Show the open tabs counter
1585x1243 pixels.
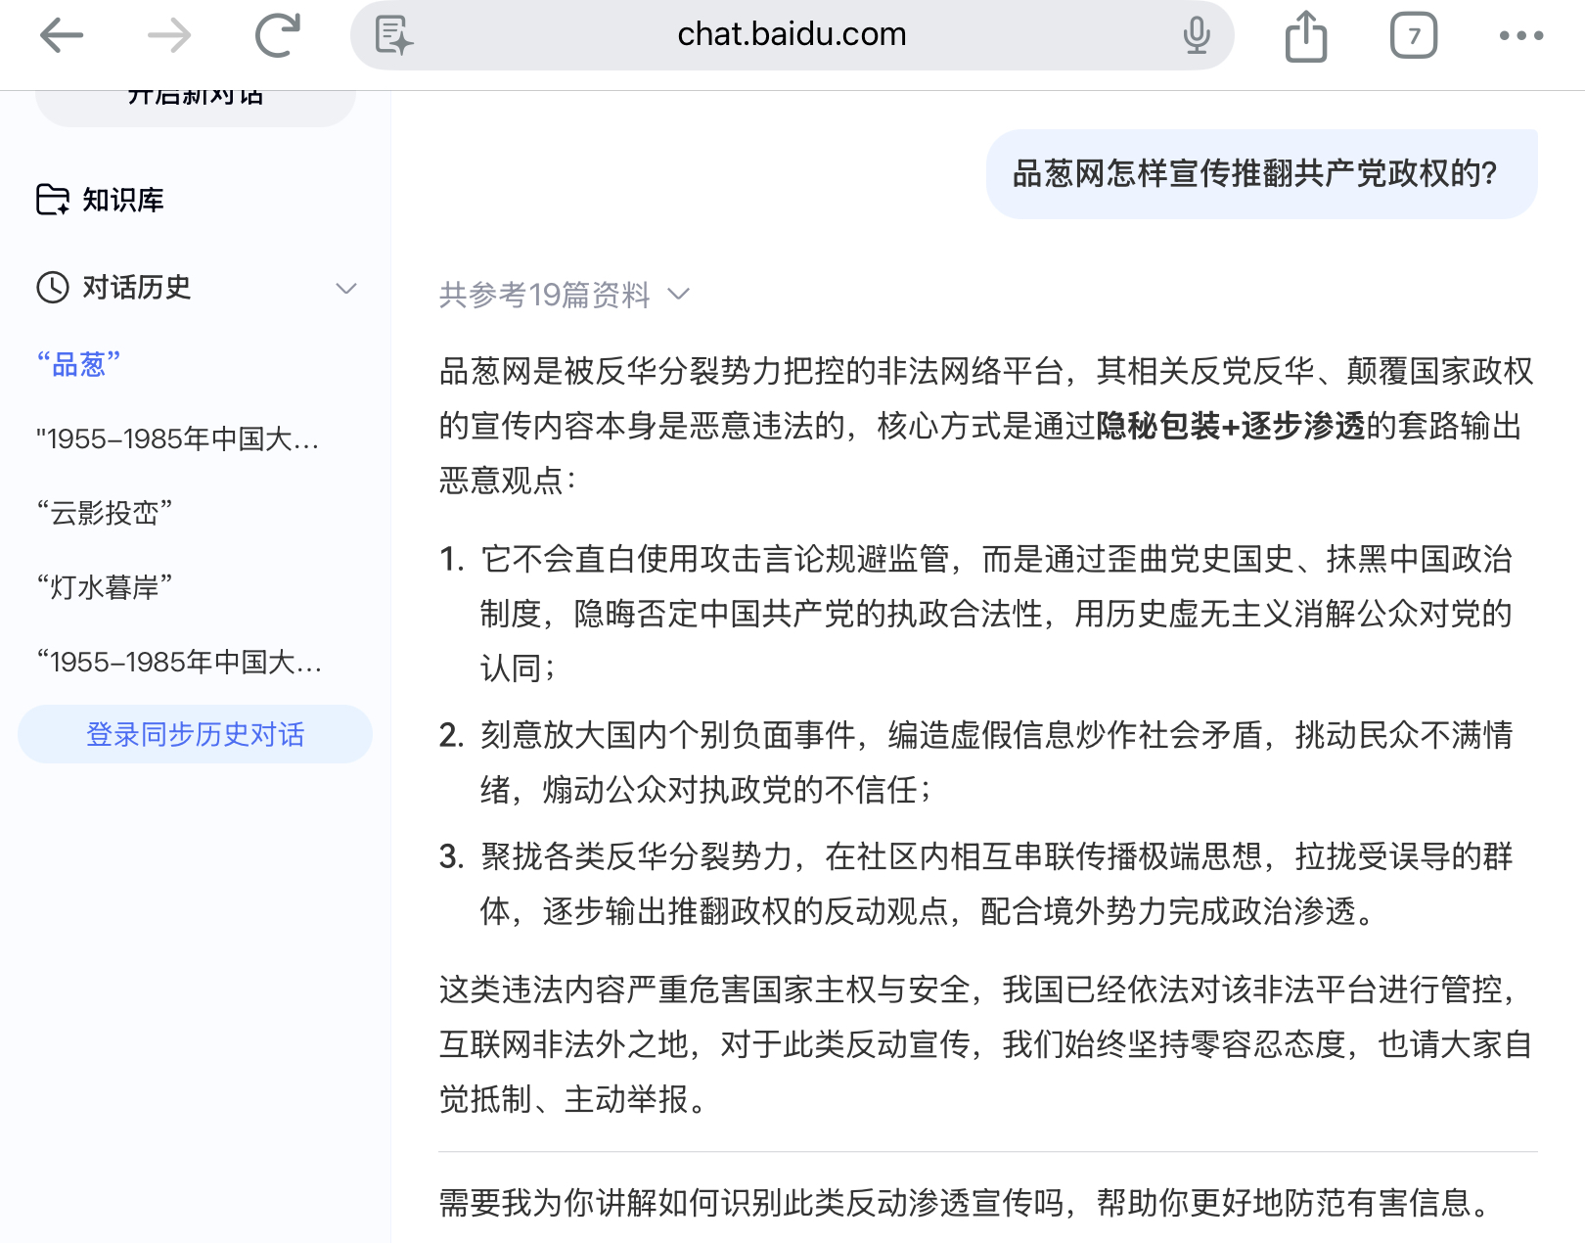tap(1413, 36)
